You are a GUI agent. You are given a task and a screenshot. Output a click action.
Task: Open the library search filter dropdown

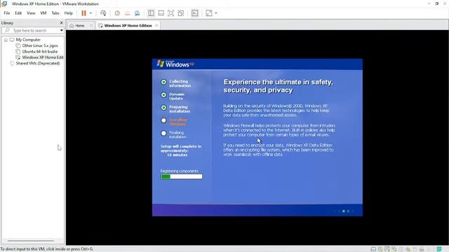62,30
